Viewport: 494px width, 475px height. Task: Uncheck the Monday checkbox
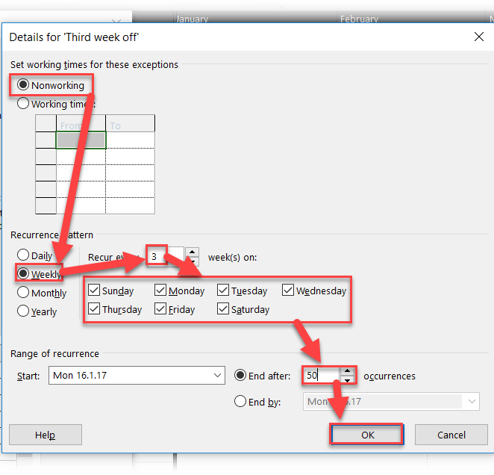(161, 291)
